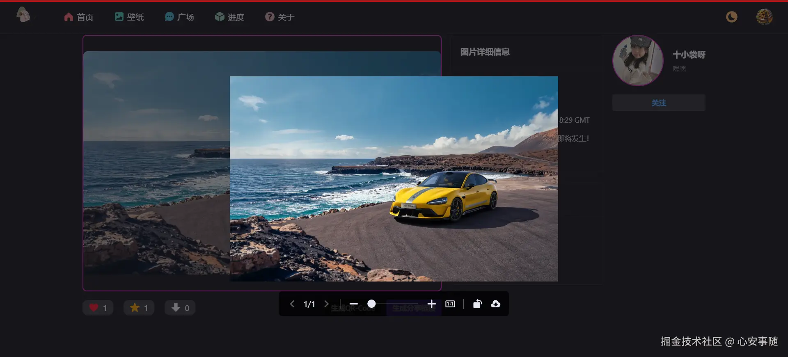
Task: Open the user avatar menu in the navbar
Action: click(764, 17)
